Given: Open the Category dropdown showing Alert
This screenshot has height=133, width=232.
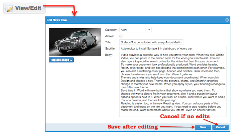Looking at the screenshot, I should (x=135, y=30).
